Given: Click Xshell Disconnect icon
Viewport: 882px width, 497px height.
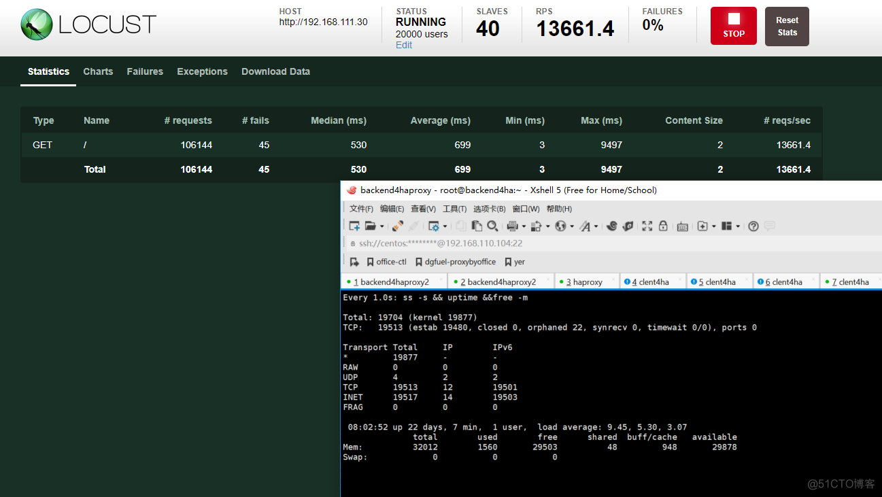Looking at the screenshot, I should 413,226.
